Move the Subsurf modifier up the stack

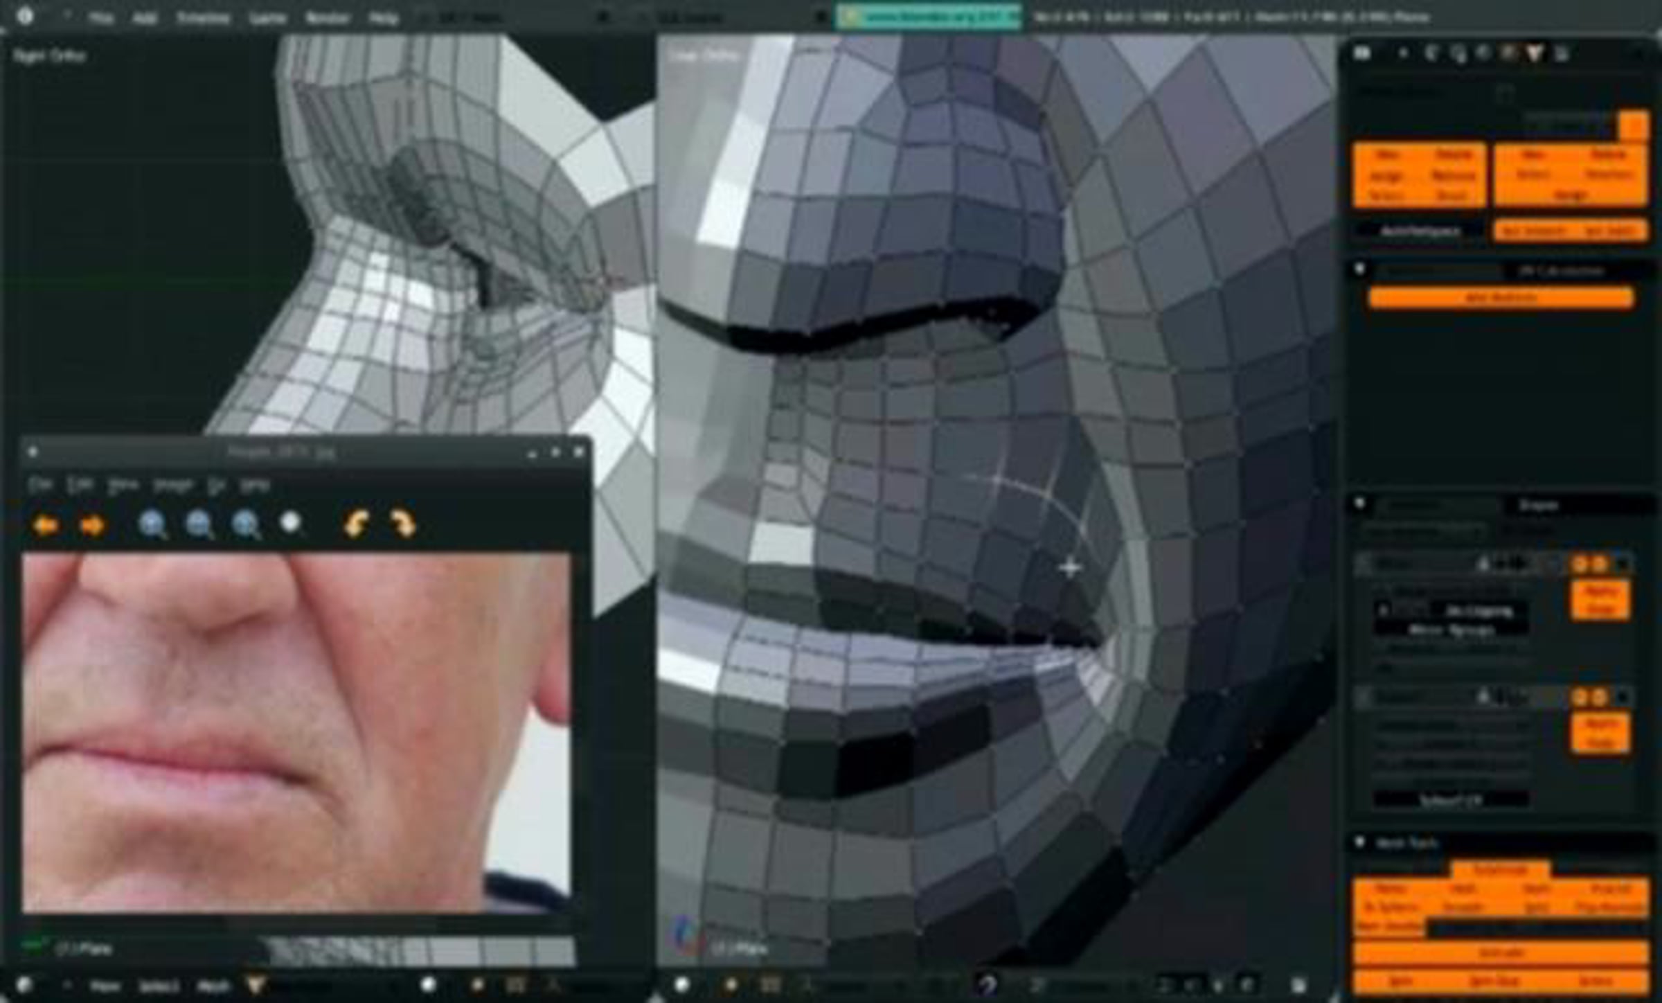pos(1580,698)
